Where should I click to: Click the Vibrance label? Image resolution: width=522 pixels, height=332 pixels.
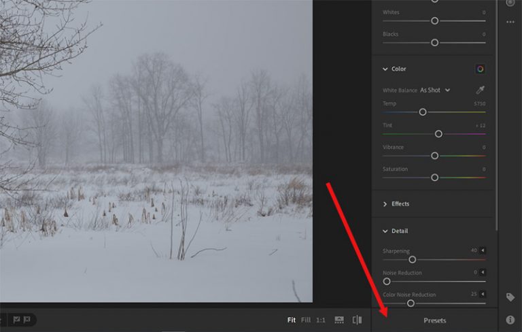point(393,147)
